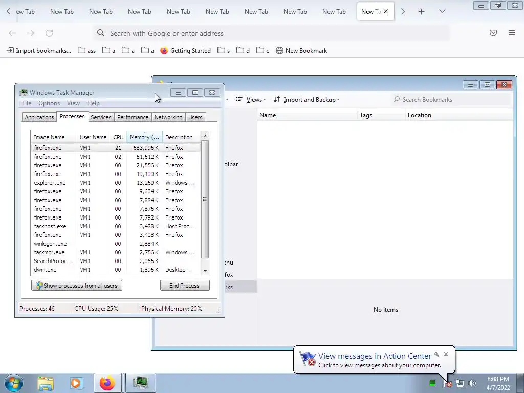The image size is (524, 393).
Task: Open a new tab with the plus icon
Action: pyautogui.click(x=422, y=12)
